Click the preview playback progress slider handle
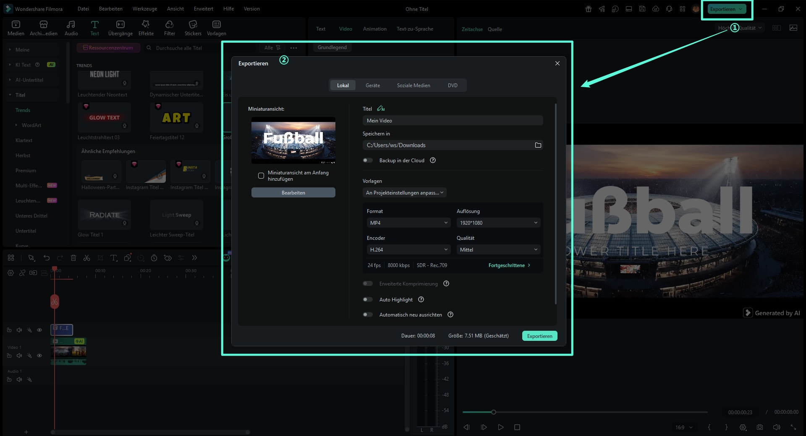This screenshot has width=806, height=436. click(494, 412)
